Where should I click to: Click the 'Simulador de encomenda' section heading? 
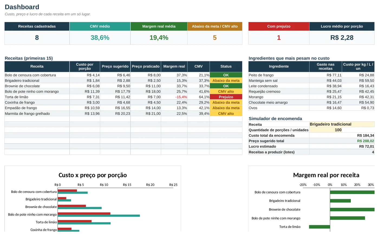pyautogui.click(x=275, y=119)
